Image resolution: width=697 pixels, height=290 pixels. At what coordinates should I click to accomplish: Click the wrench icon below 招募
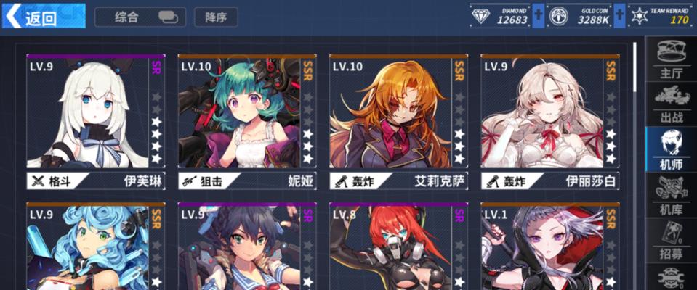(x=672, y=277)
